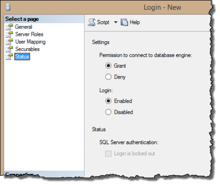
Task: Click the Server Roles page icon
Action: (x=9, y=34)
